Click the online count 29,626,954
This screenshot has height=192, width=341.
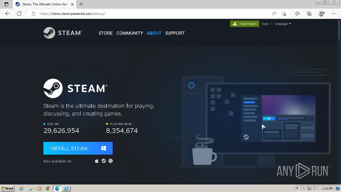coord(61,130)
